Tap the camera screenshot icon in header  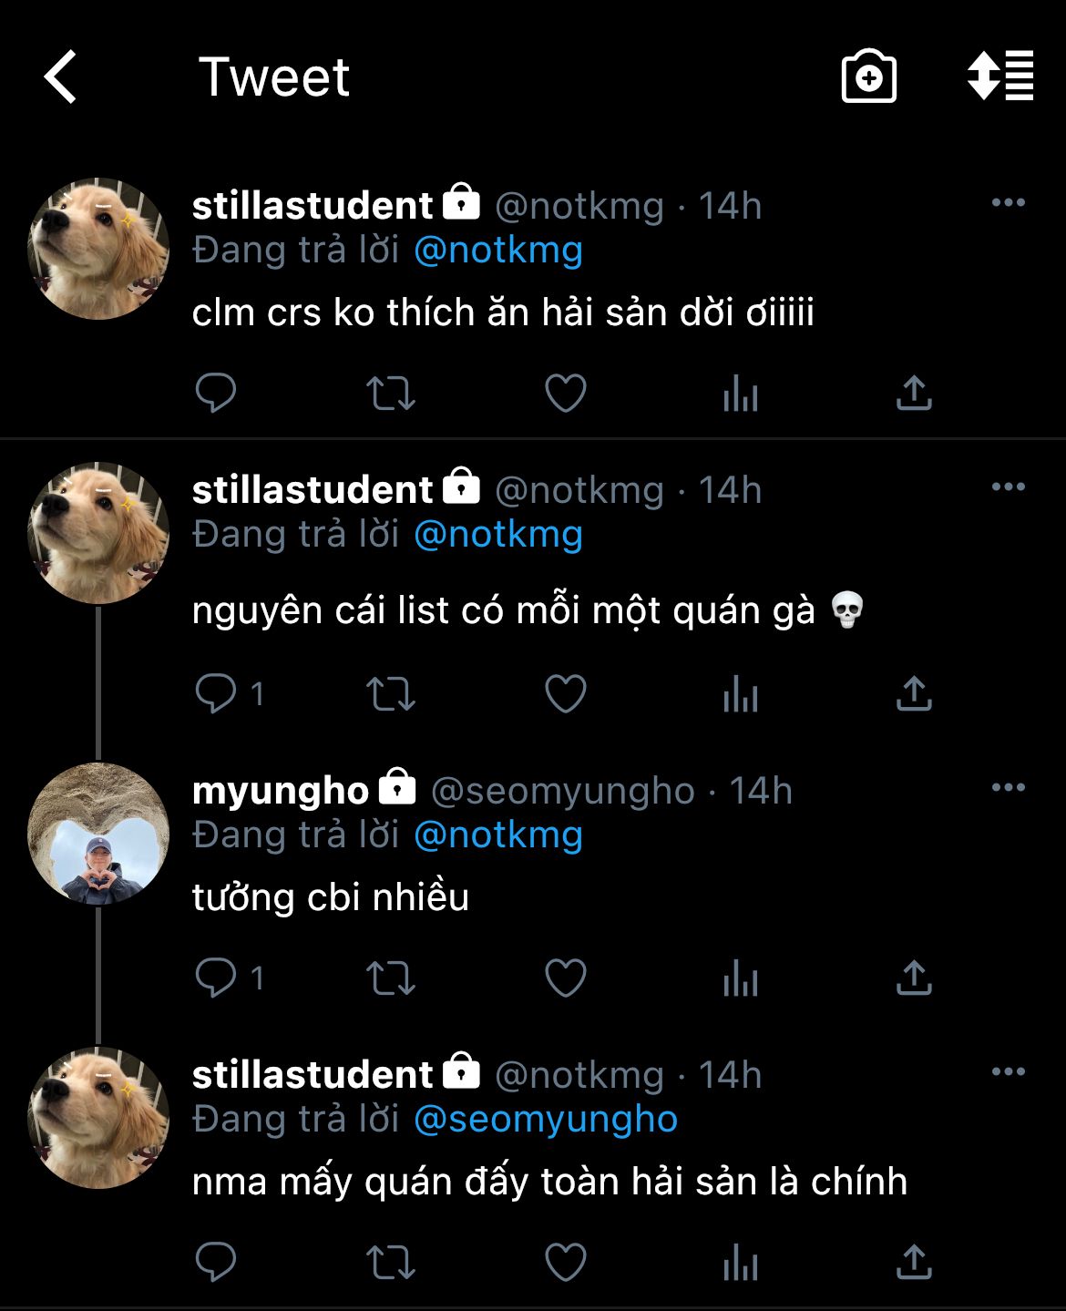[868, 77]
